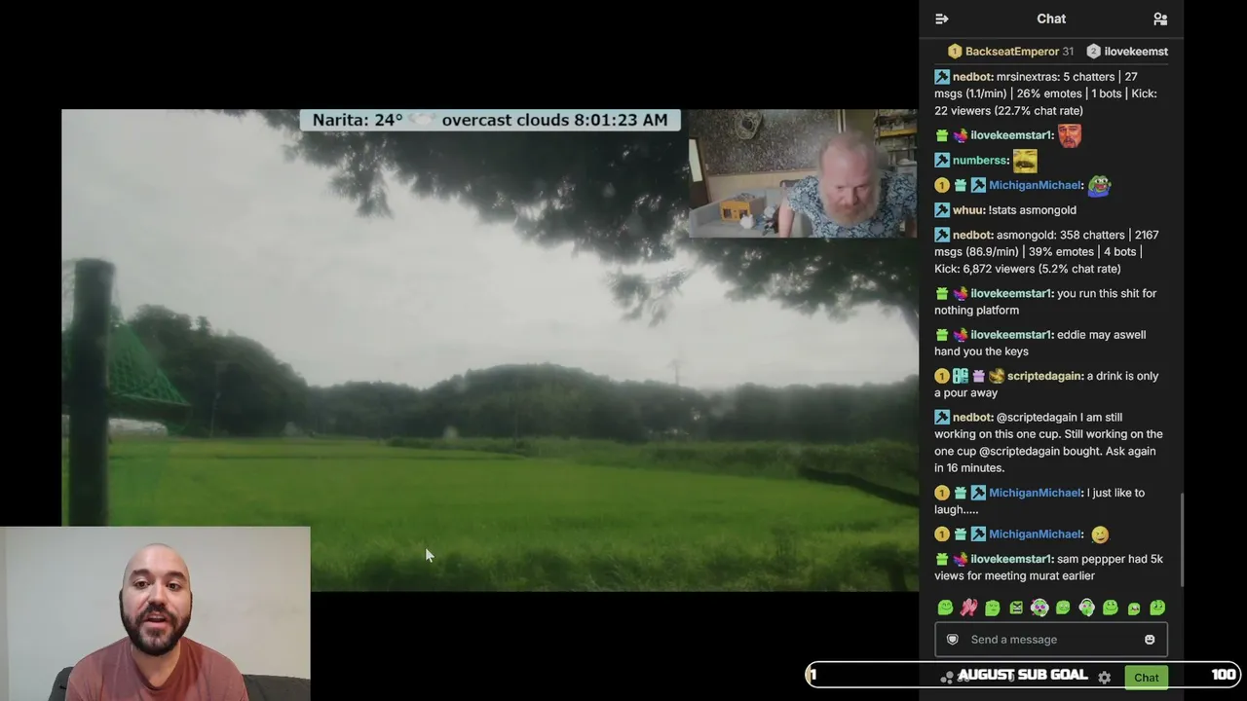Click the shield icon in the message box
The width and height of the screenshot is (1247, 701).
(953, 640)
